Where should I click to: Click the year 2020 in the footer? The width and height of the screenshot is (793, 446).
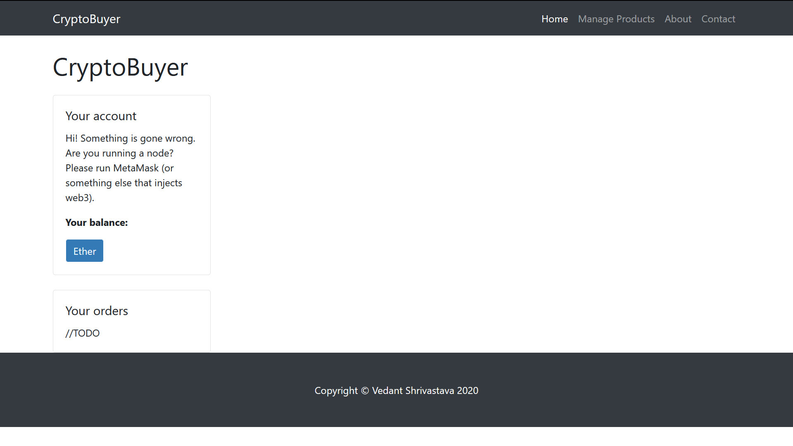(468, 391)
